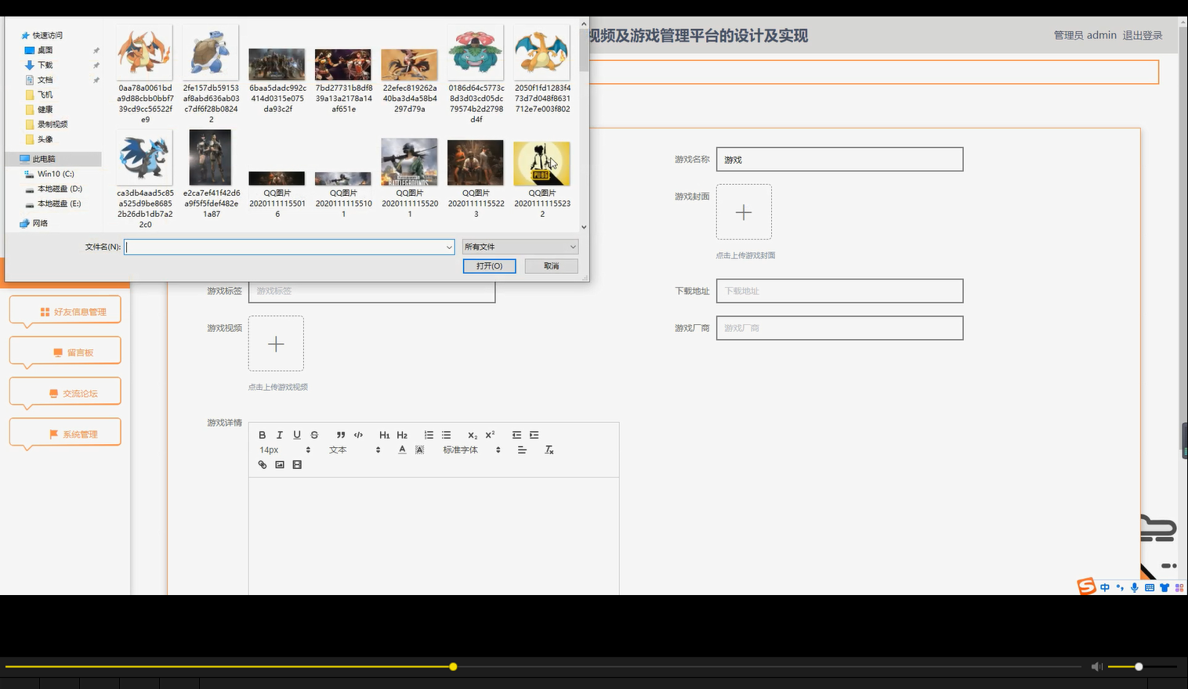Screen dimensions: 1188x689
Task: Insert an image into the game details
Action: [280, 464]
